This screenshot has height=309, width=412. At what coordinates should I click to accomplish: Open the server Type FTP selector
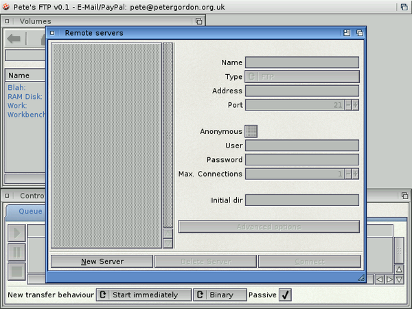pos(302,77)
